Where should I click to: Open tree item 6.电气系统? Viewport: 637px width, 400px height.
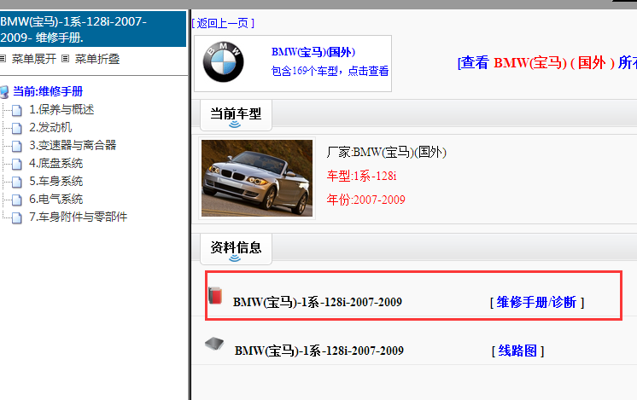click(x=56, y=200)
